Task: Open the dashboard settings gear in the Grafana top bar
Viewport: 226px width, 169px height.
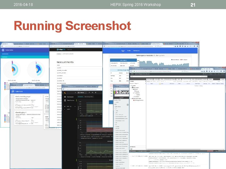Action: point(95,93)
